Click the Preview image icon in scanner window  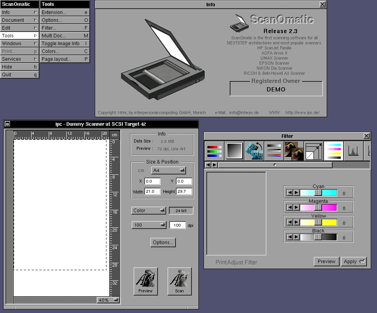[146, 281]
